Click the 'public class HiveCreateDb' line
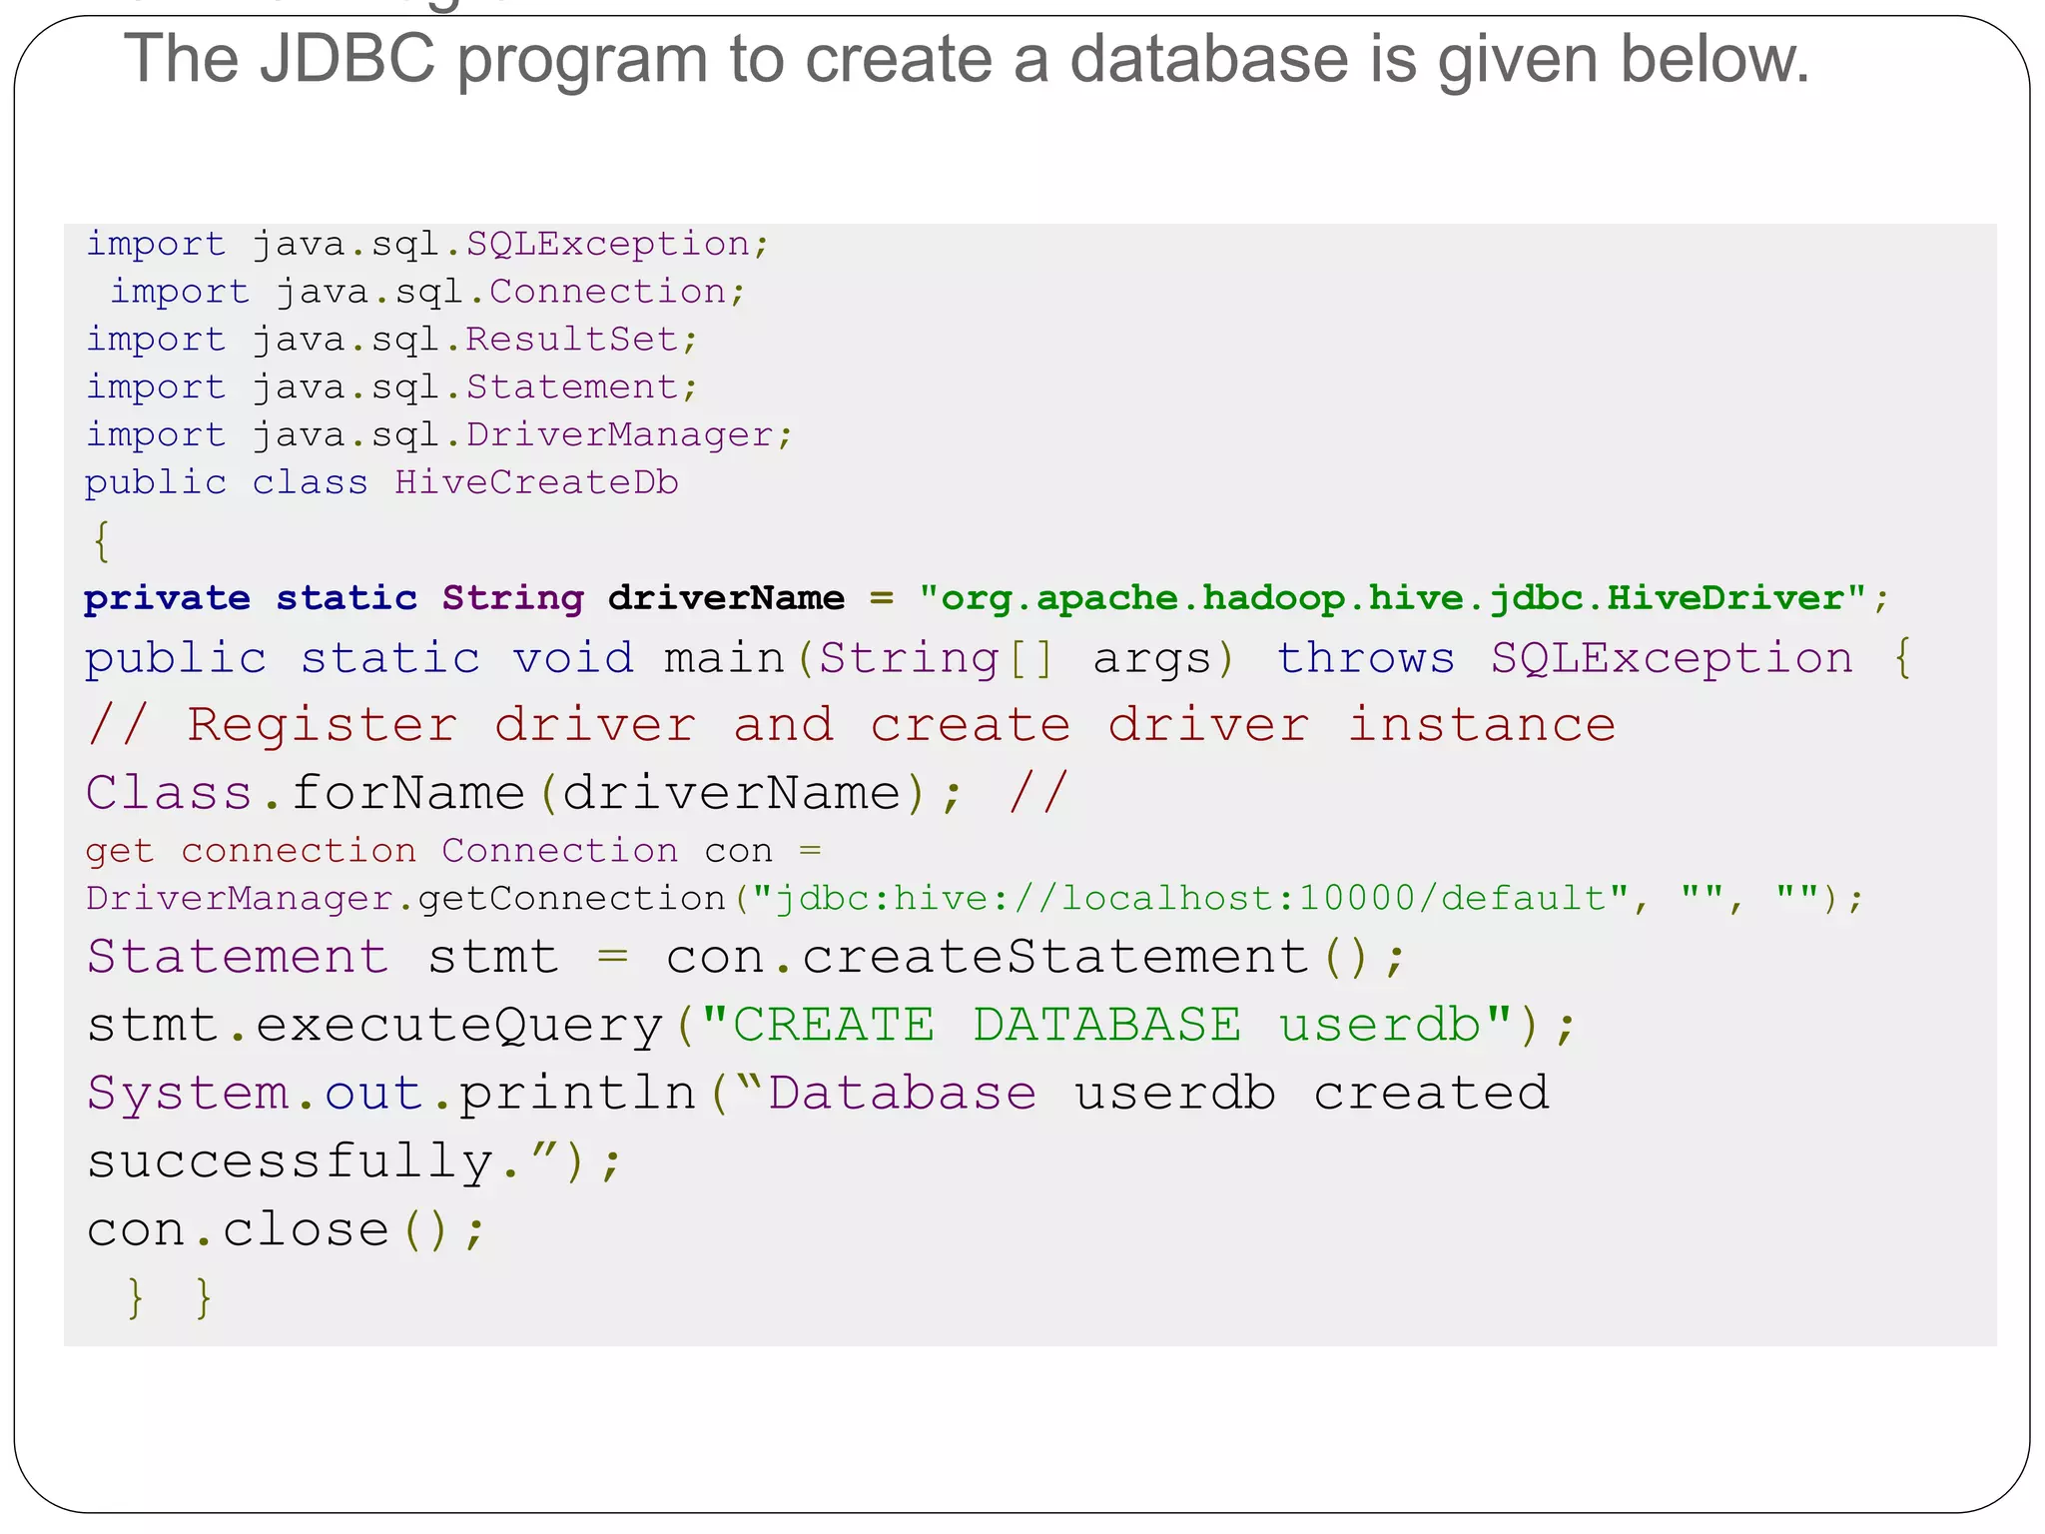 click(x=381, y=482)
